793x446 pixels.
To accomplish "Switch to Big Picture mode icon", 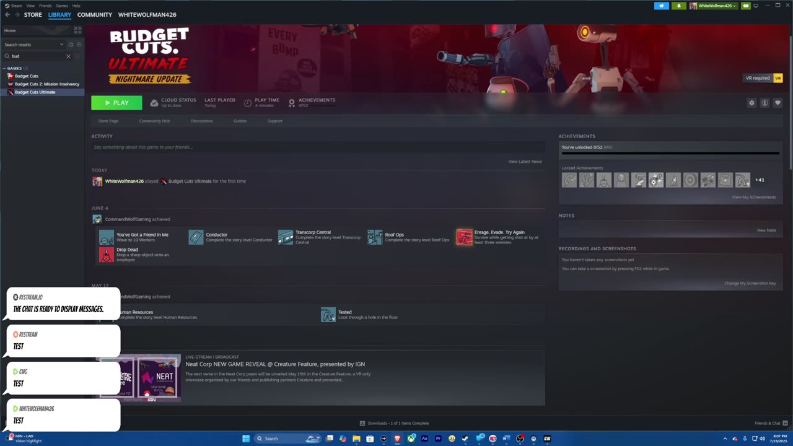I will click(x=756, y=6).
